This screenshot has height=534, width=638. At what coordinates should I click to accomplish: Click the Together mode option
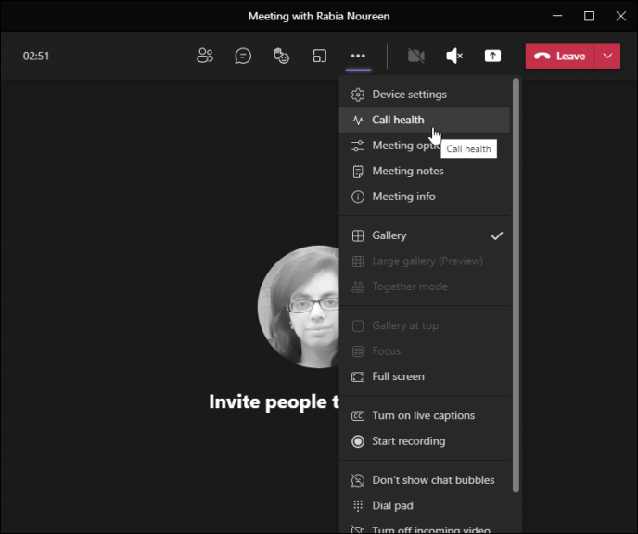tap(424, 286)
